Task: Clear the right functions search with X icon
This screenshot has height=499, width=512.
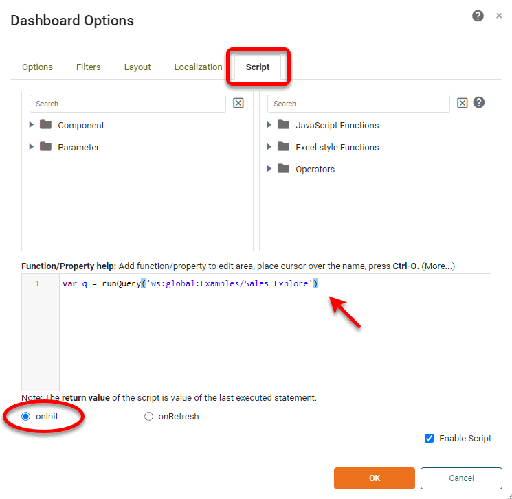Action: coord(463,103)
